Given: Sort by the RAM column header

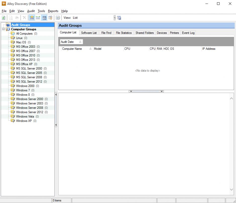Looking at the screenshot, I should pos(159,49).
